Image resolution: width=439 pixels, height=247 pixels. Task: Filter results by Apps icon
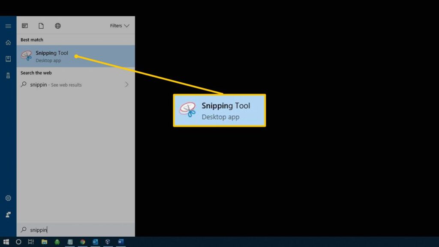25,26
